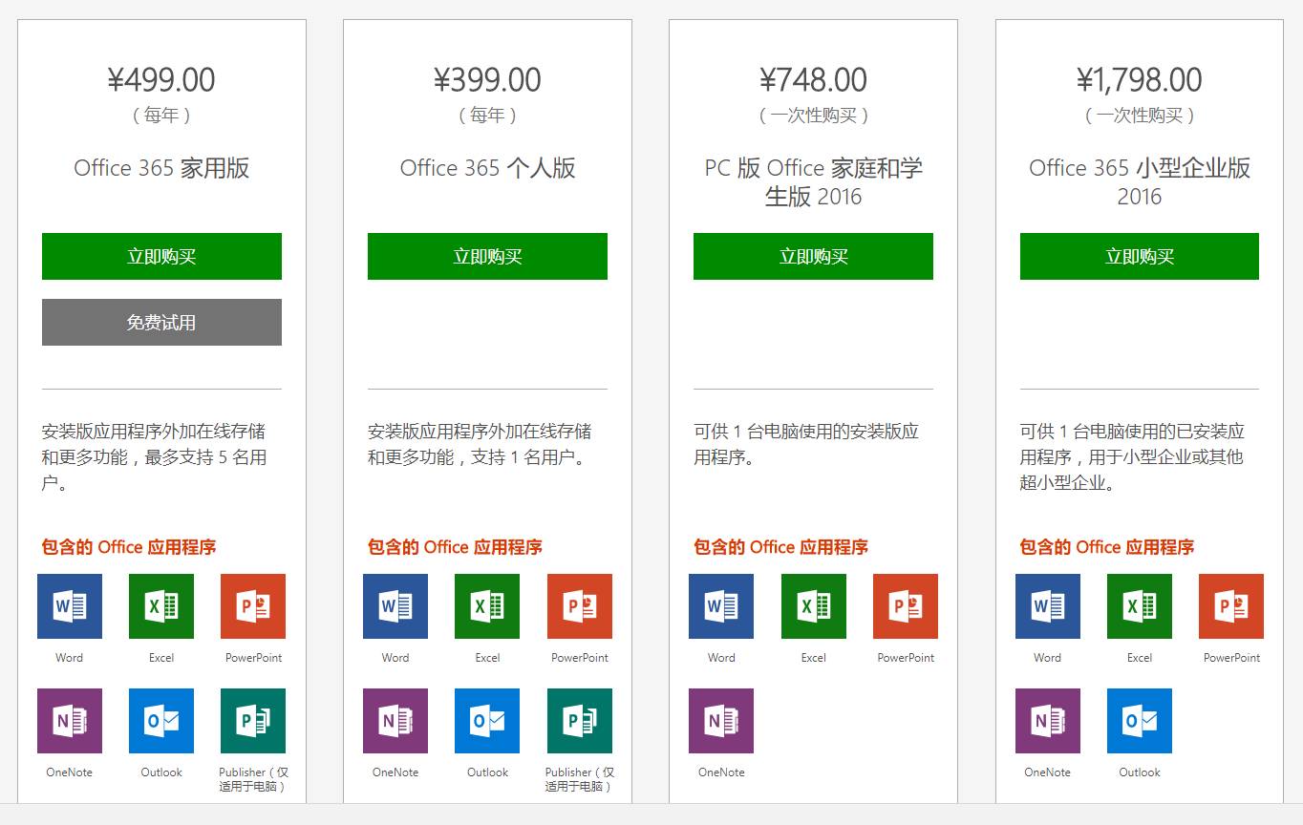Click 立即购买 for Office 365 个人版
1303x825 pixels.
coord(487,256)
